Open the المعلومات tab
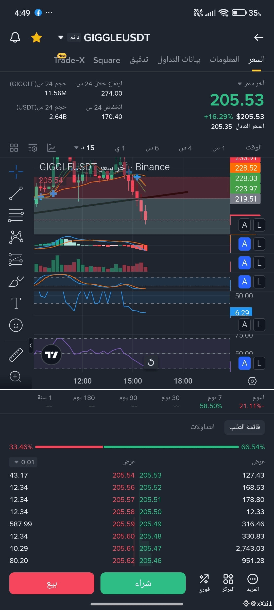The width and height of the screenshot is (274, 610). 224,60
